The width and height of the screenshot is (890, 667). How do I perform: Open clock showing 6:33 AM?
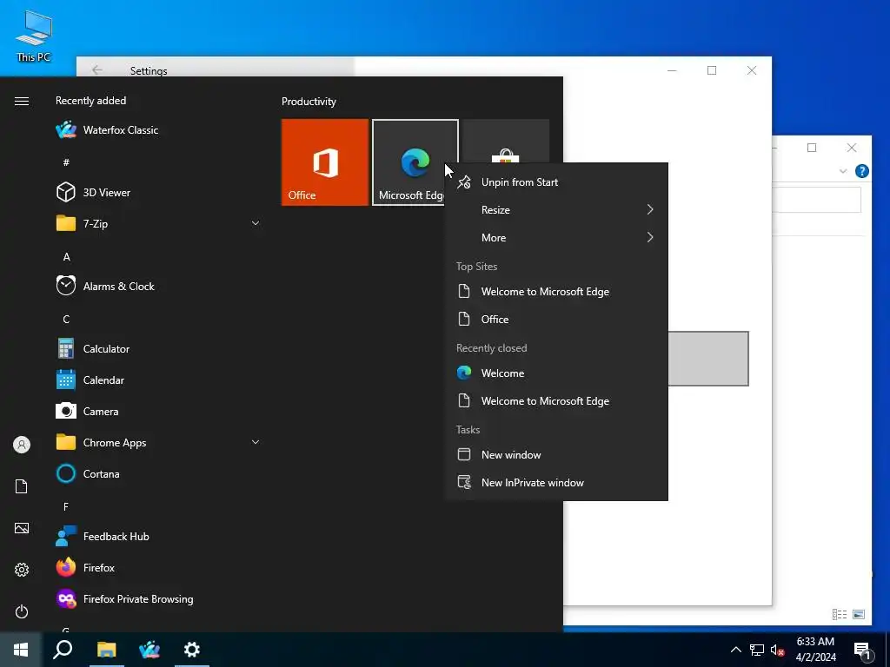(815, 650)
